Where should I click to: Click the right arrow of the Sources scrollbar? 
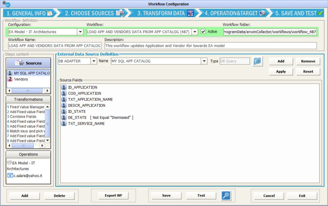coord(48,91)
